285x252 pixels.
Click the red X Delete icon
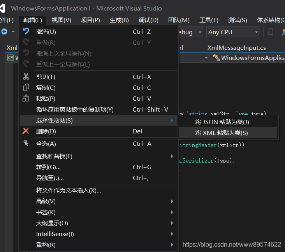(x=26, y=131)
